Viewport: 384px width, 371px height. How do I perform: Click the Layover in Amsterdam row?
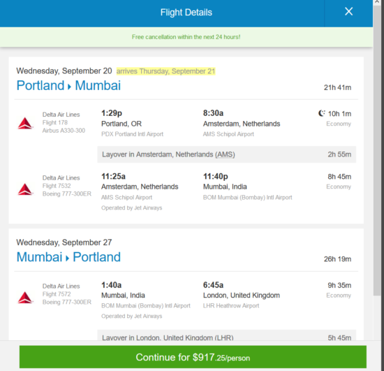[x=226, y=154]
